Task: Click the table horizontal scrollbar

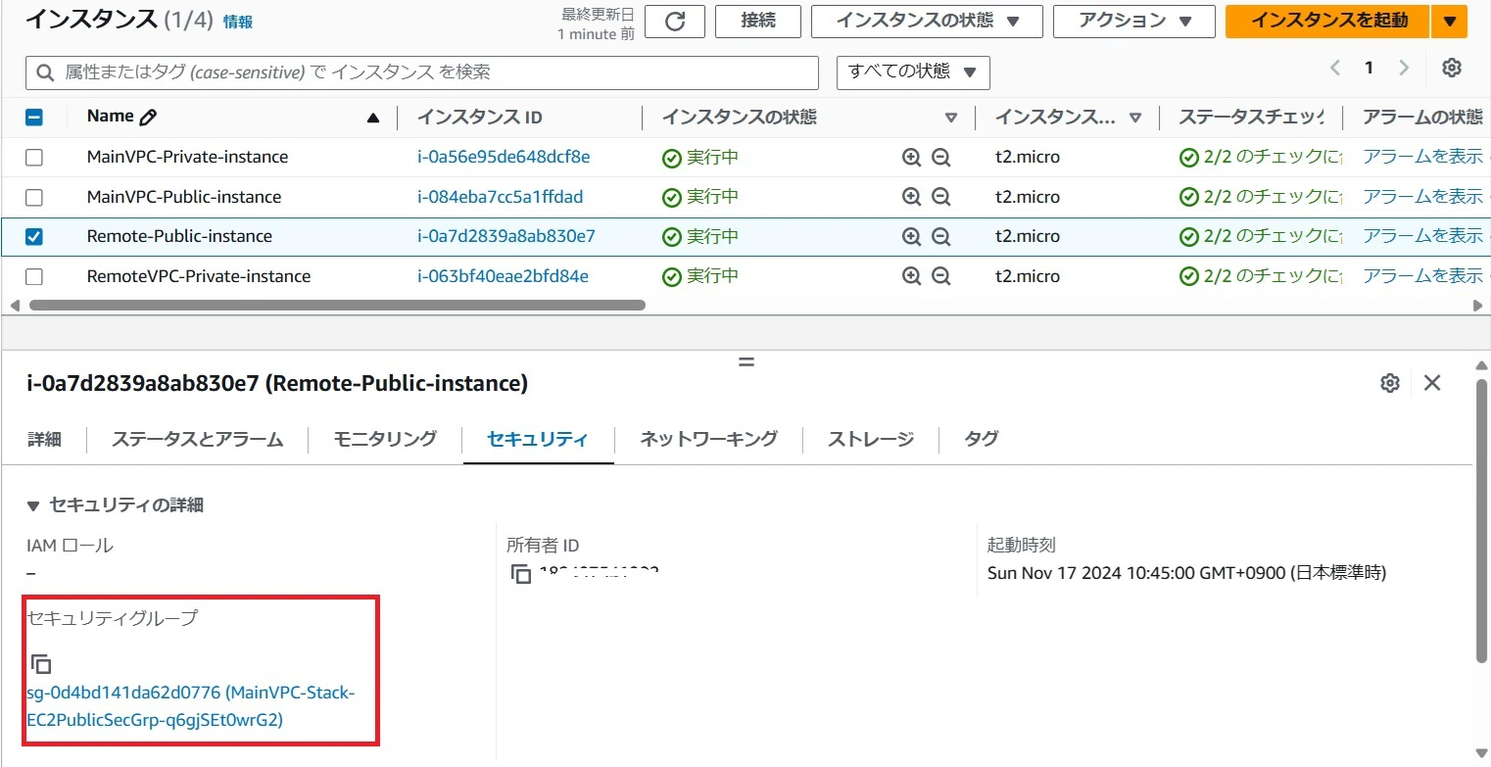Action: pos(338,305)
